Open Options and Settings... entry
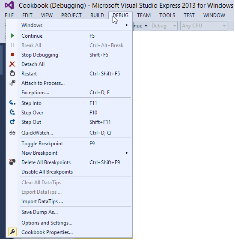 point(69,223)
